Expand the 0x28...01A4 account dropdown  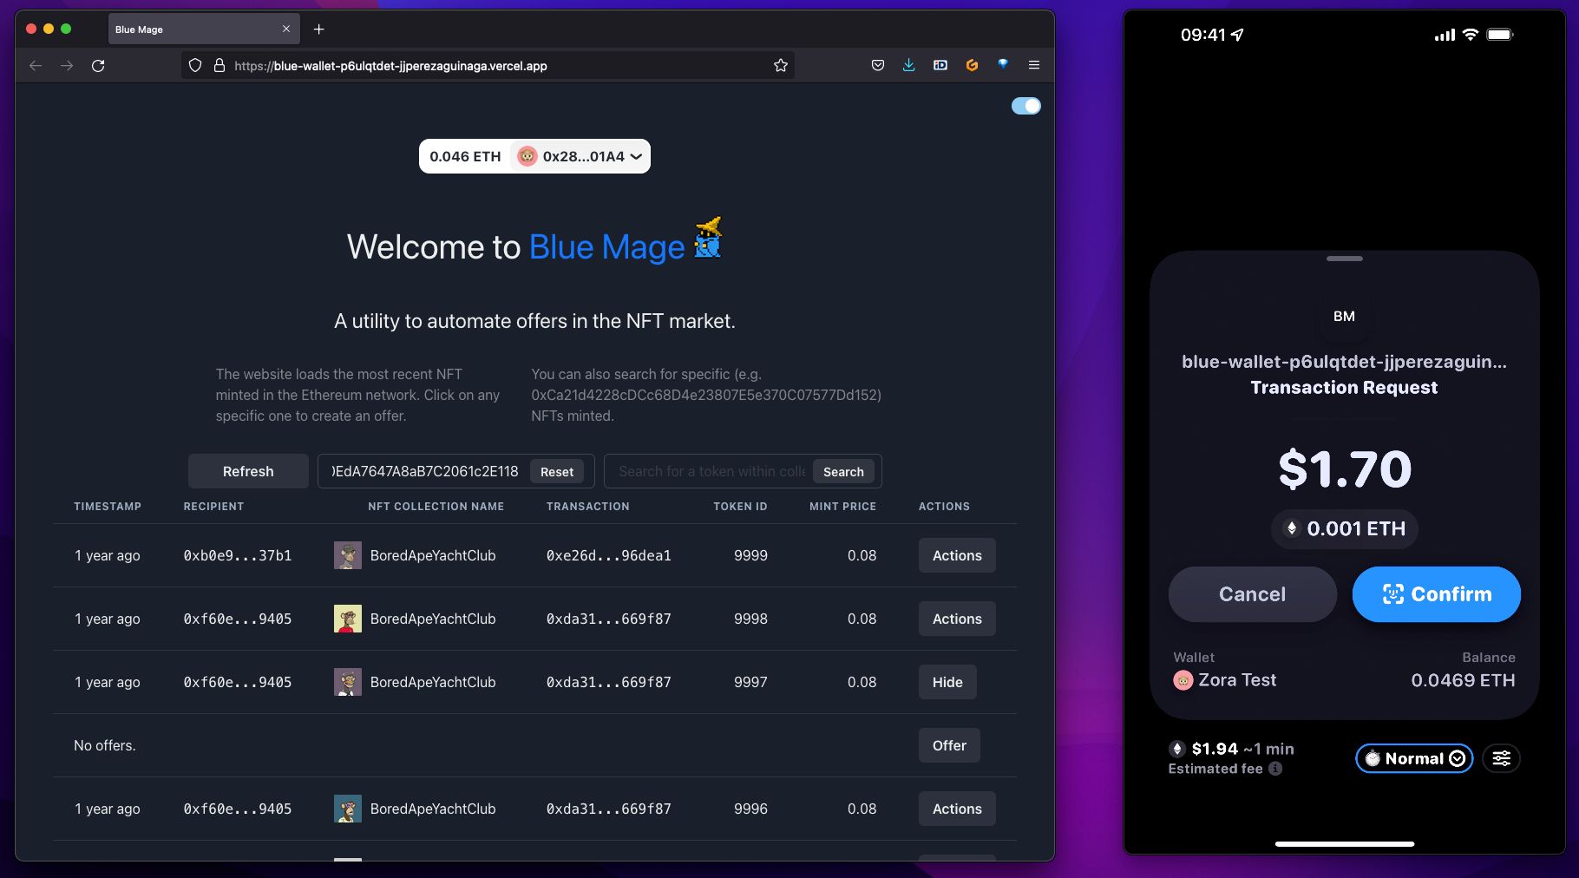pos(580,156)
